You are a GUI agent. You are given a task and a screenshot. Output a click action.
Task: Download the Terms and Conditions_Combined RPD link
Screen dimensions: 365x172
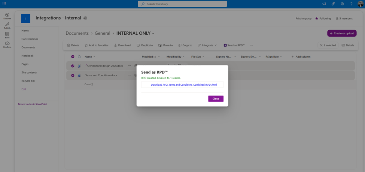pyautogui.click(x=184, y=85)
